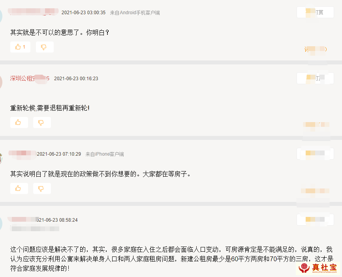Click the avatar beside 深圳公租 comment

1,82
